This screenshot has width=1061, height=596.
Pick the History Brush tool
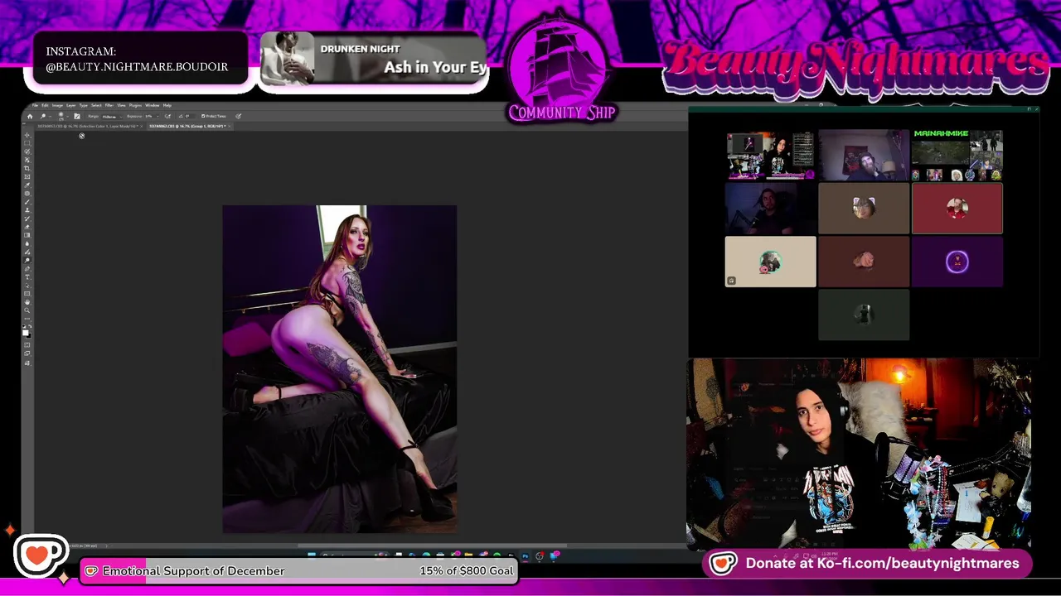(27, 219)
